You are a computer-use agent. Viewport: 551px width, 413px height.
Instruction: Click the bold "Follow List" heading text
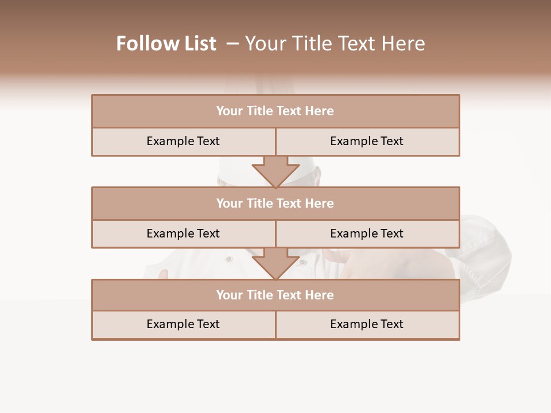166,44
